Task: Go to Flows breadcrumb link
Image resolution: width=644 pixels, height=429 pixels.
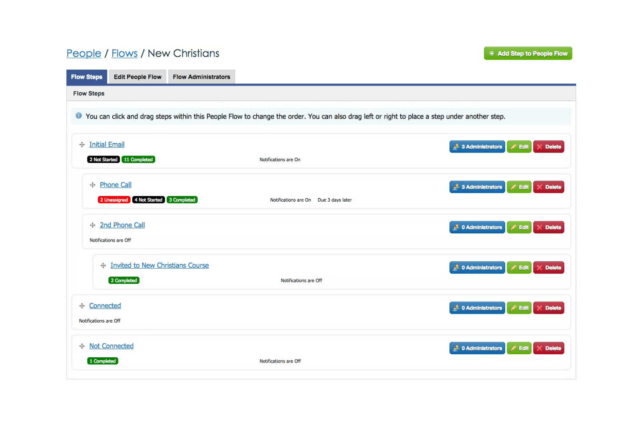Action: 124,53
